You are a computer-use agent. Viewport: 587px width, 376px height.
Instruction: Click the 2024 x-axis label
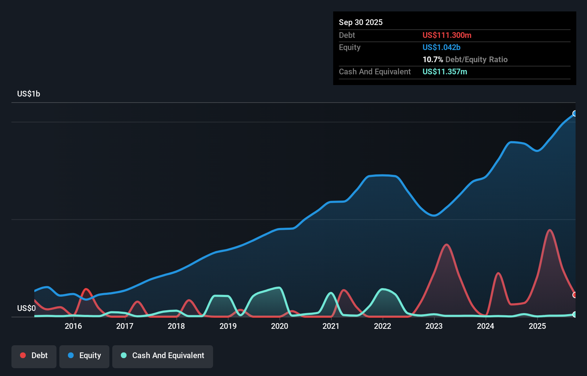click(485, 326)
